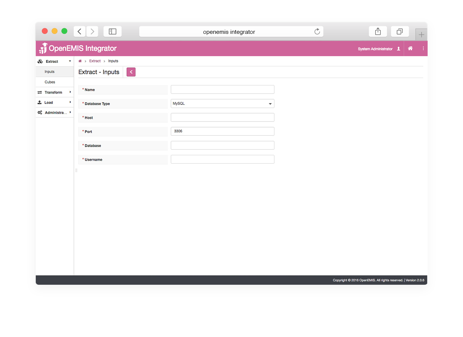Open the Load sidebar section
The image size is (463, 337).
pyautogui.click(x=55, y=102)
